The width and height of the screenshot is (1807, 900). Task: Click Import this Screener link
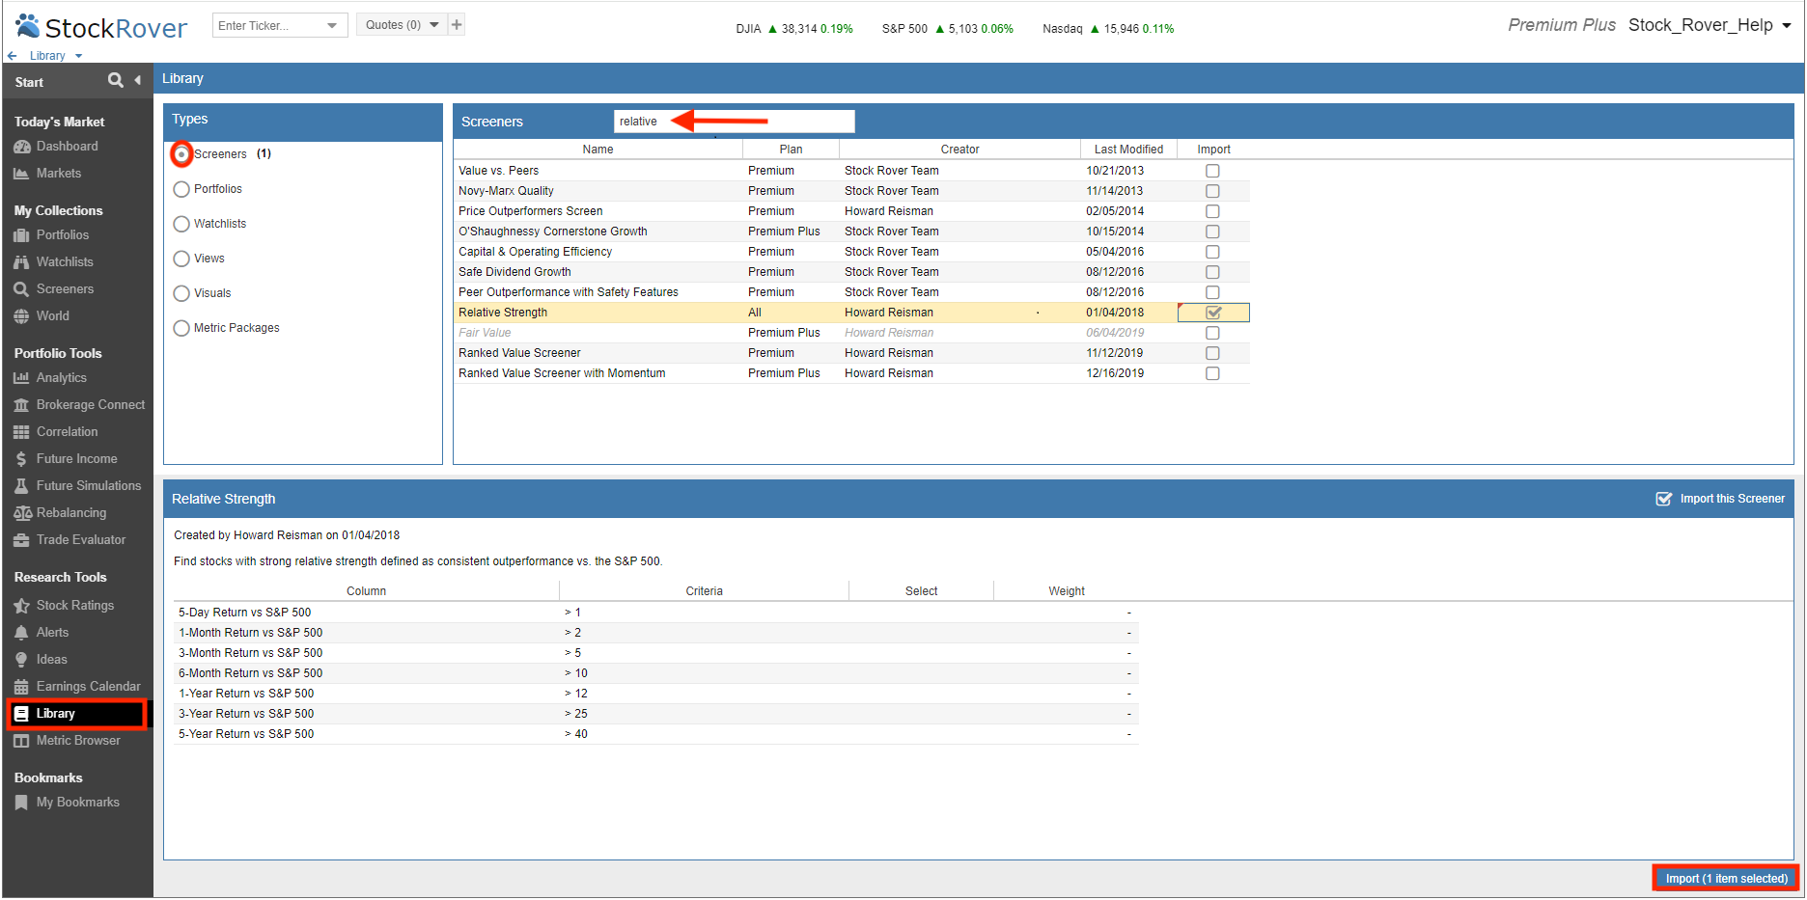tap(1721, 499)
